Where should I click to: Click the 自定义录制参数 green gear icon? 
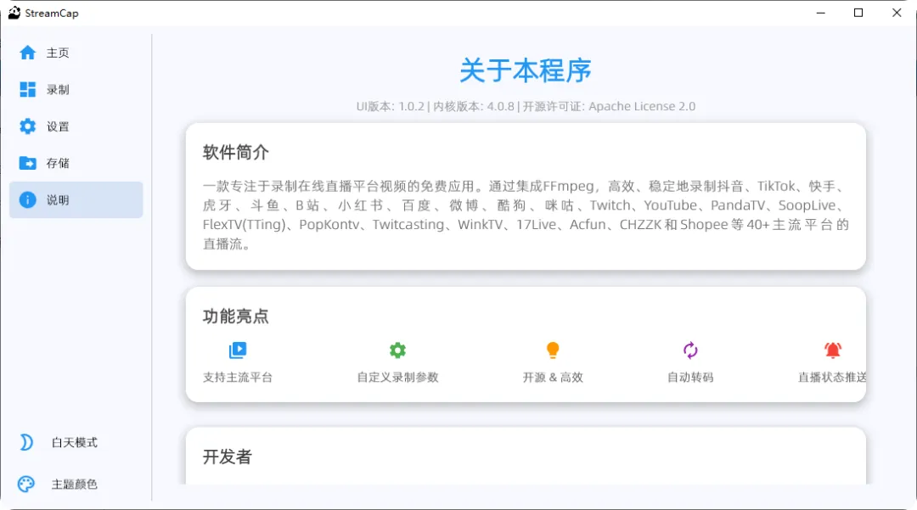click(397, 350)
